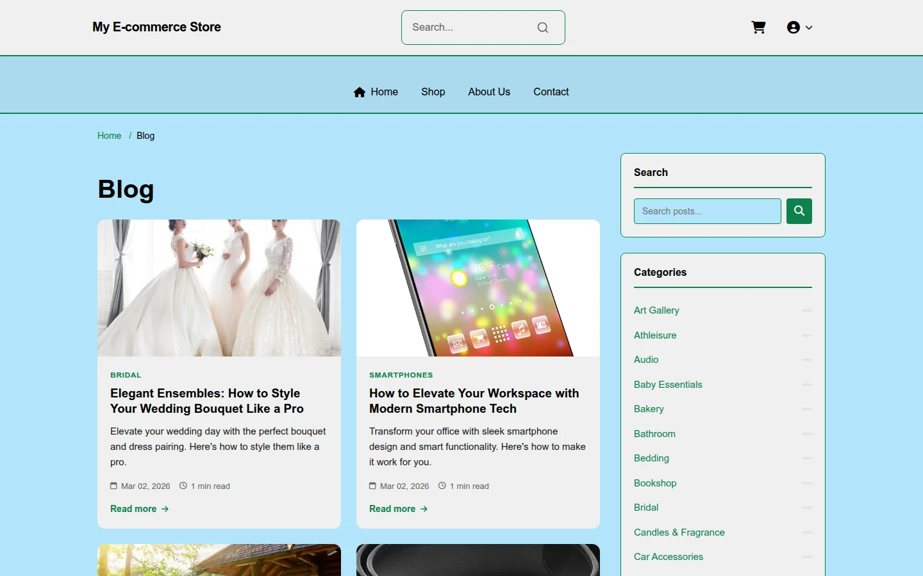
Task: Select the Art Gallery category
Action: (656, 310)
